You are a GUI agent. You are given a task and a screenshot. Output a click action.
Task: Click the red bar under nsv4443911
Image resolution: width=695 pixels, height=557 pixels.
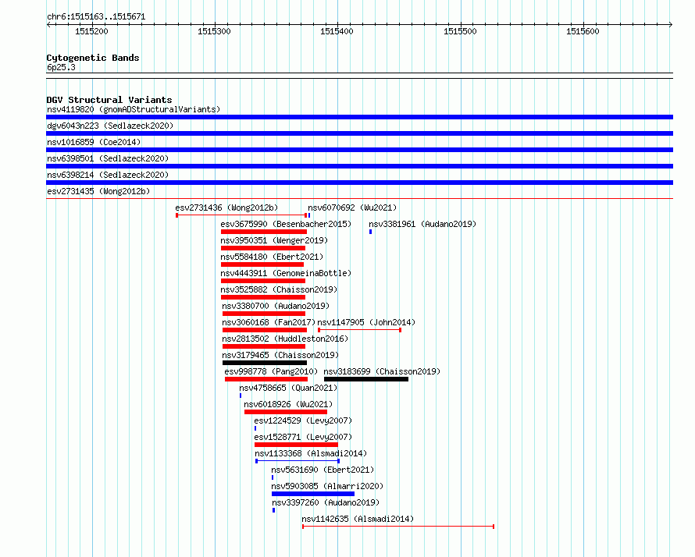[263, 281]
